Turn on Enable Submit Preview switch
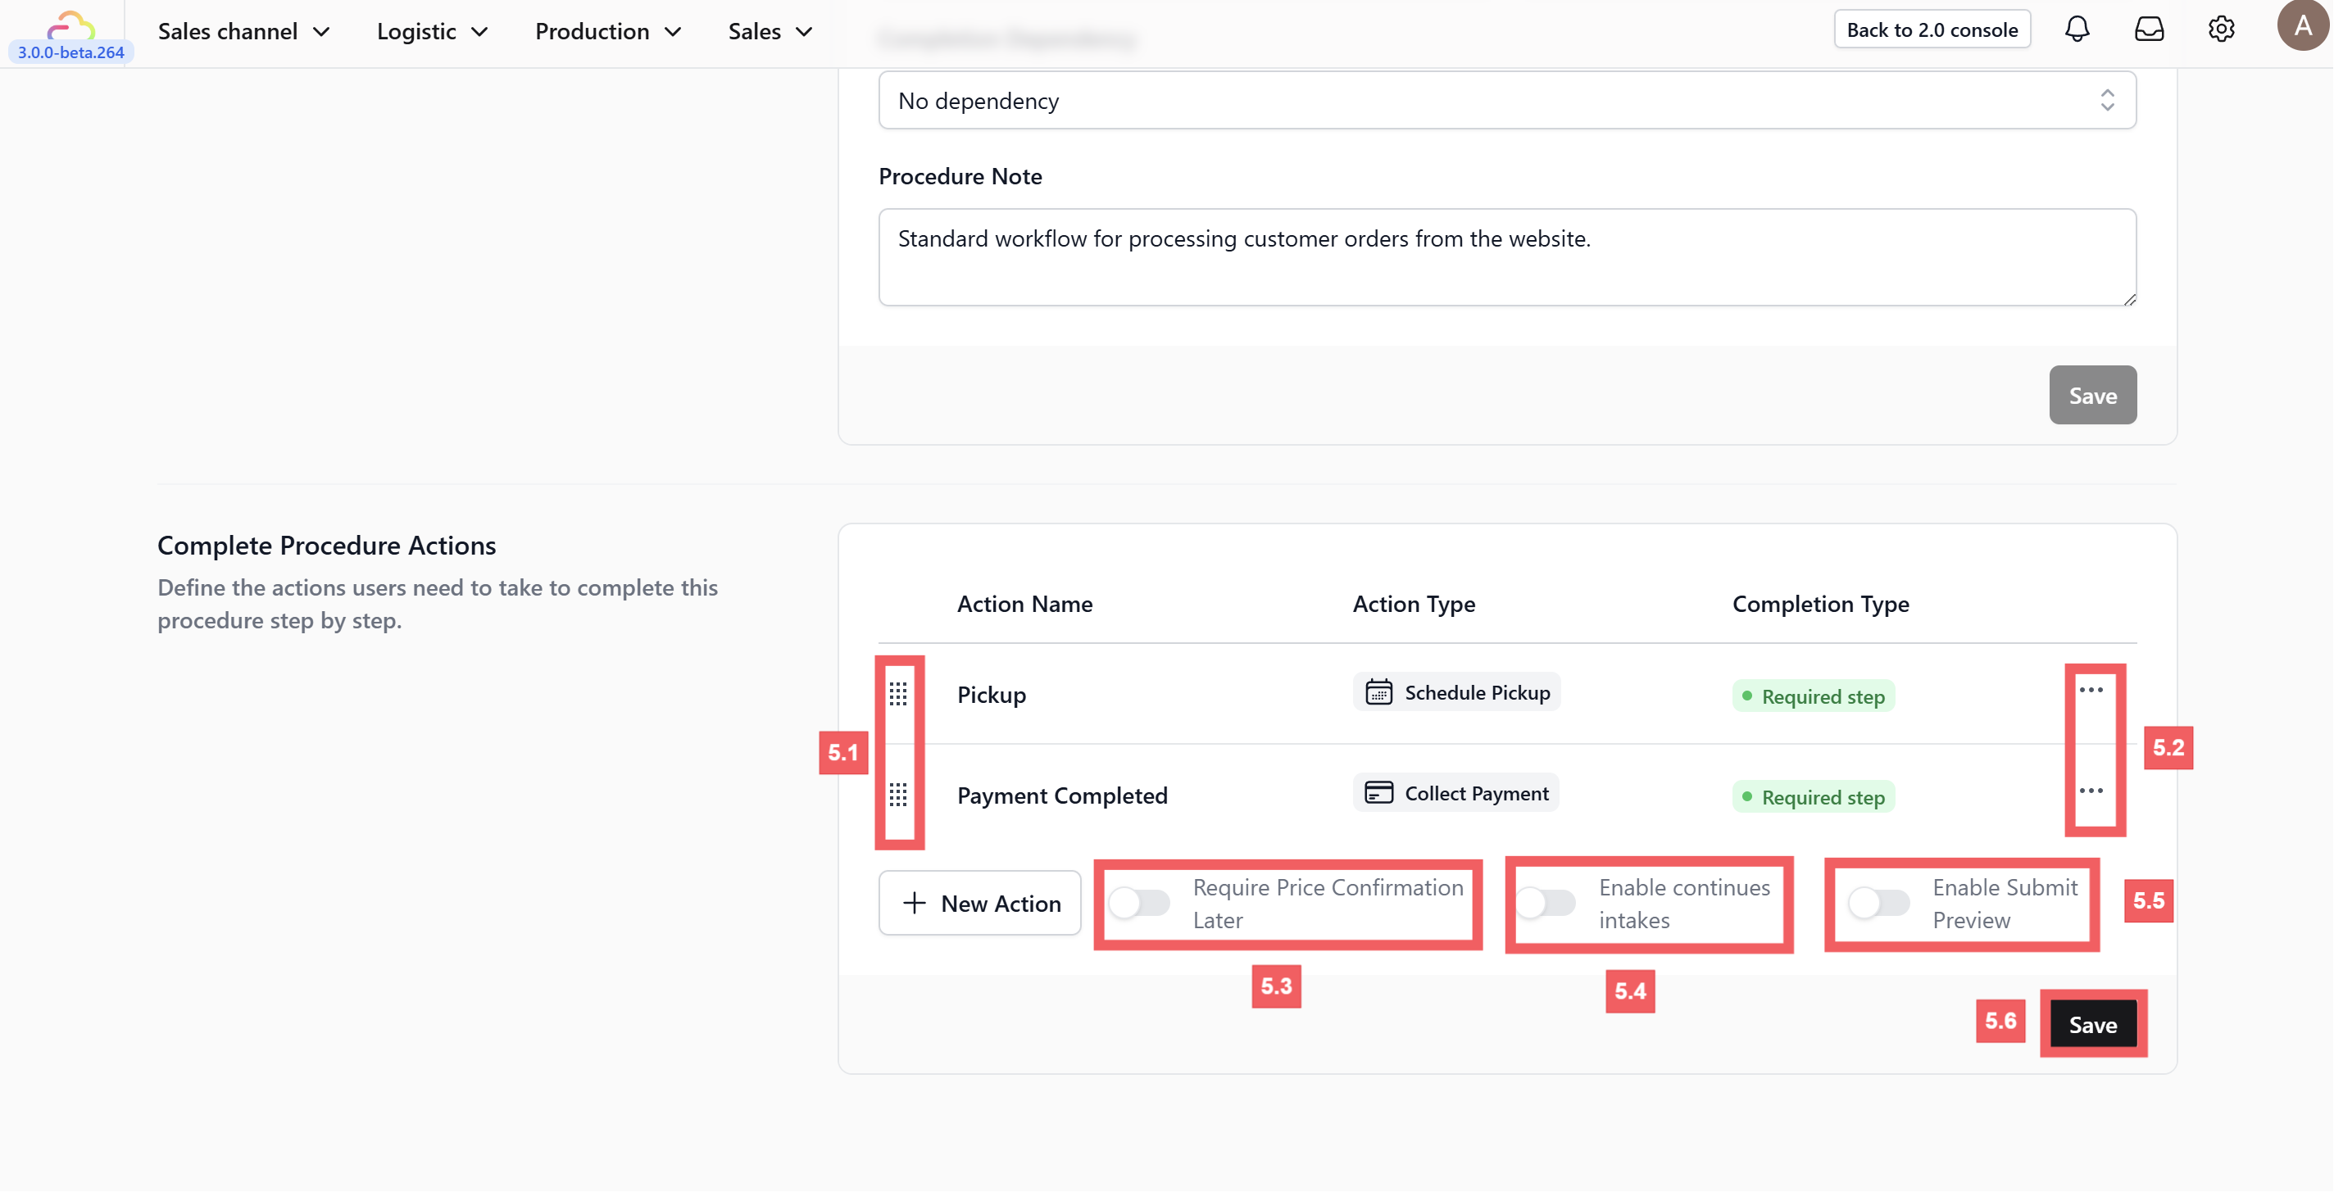 (1879, 903)
